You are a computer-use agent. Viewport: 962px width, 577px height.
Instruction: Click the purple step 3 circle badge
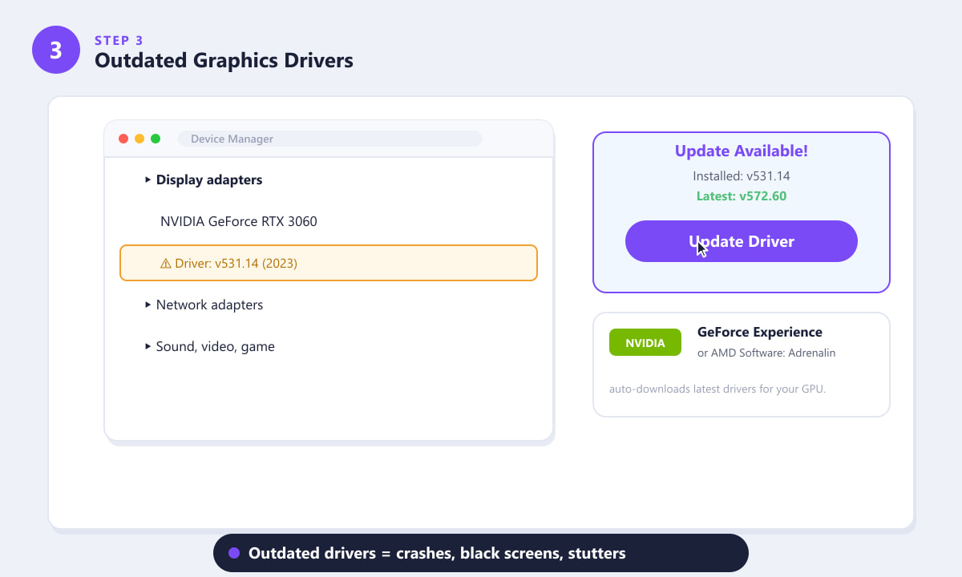(x=56, y=50)
